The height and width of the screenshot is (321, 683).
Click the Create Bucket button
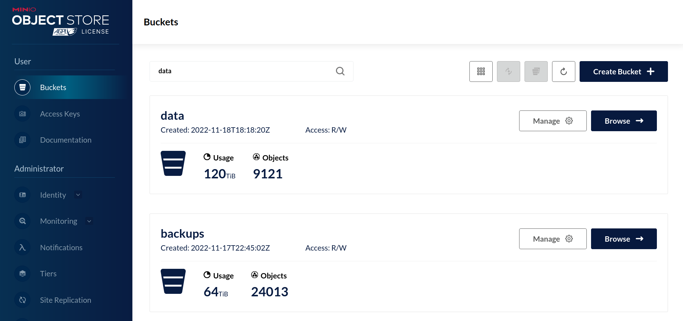[623, 71]
